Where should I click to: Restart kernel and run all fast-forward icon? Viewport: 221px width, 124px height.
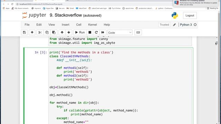(103, 32)
